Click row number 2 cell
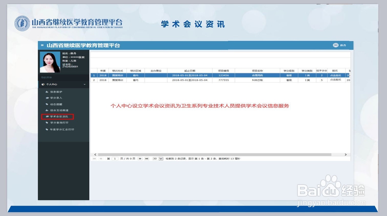The height and width of the screenshot is (216, 387). 94,80
